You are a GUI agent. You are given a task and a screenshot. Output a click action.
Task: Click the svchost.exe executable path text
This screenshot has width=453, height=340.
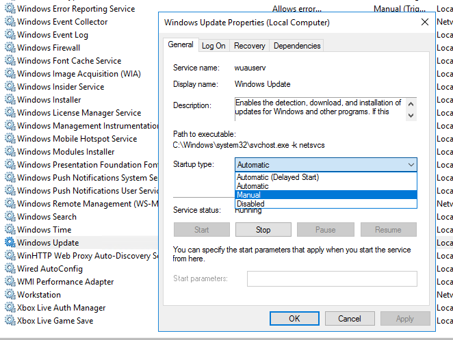click(x=249, y=145)
